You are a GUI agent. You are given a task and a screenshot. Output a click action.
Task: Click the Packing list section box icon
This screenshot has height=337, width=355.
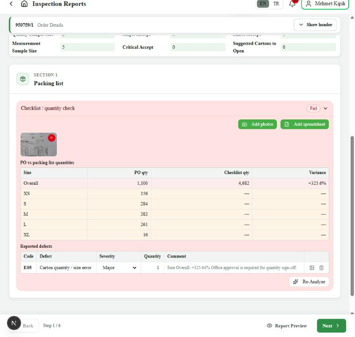pyautogui.click(x=23, y=79)
